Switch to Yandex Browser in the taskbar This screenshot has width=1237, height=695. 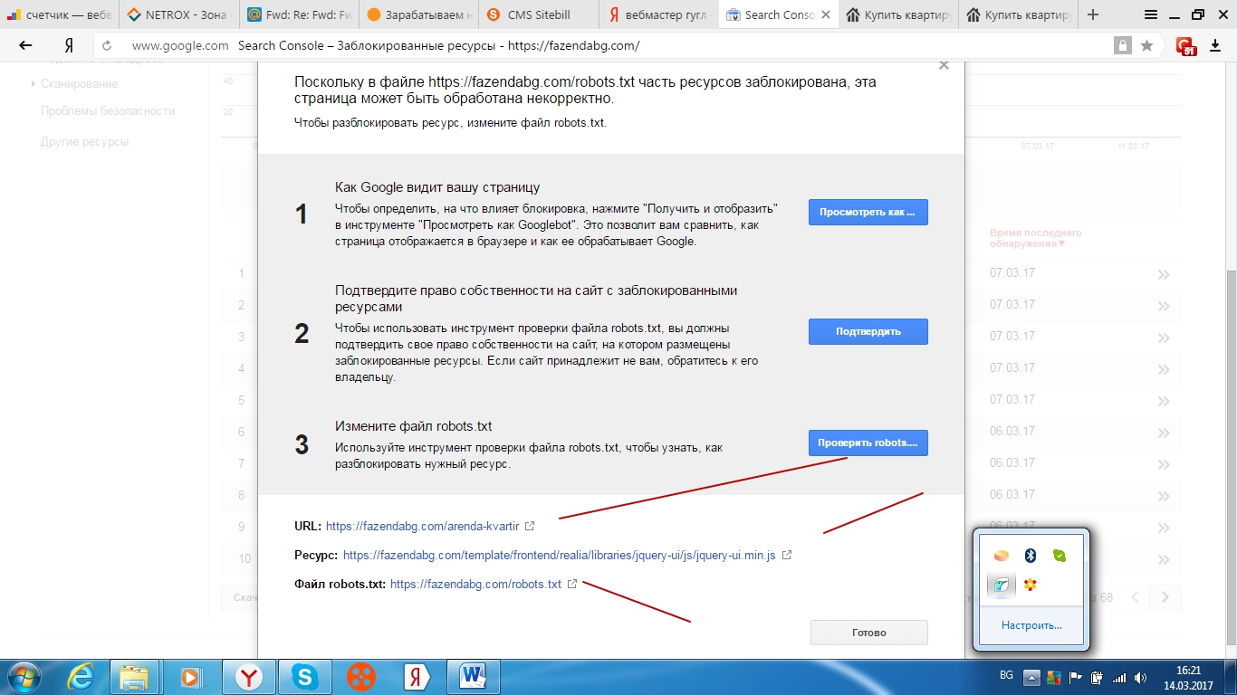tap(249, 677)
